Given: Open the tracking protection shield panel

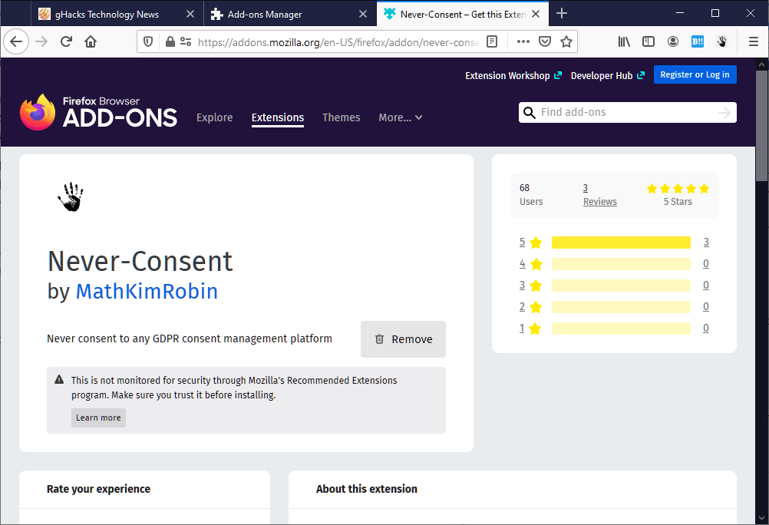Looking at the screenshot, I should pos(147,41).
